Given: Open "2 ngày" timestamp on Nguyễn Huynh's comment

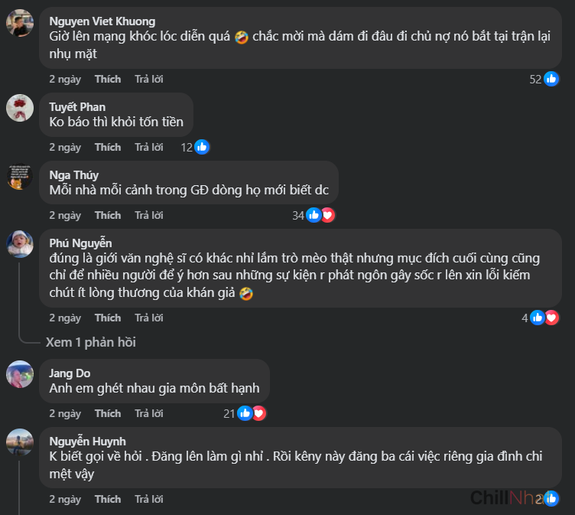Looking at the screenshot, I should pyautogui.click(x=65, y=499).
